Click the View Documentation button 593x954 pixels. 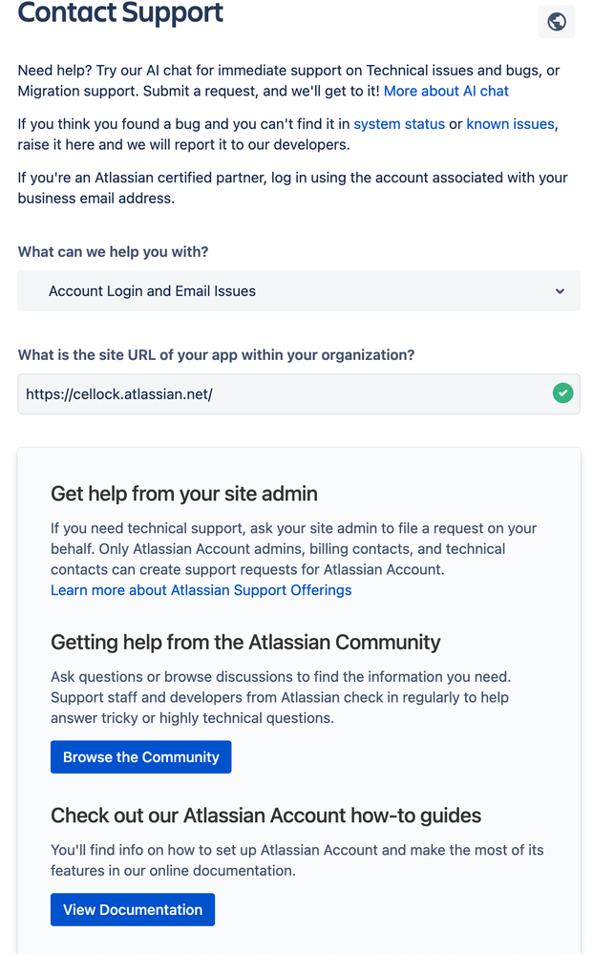[x=133, y=909]
